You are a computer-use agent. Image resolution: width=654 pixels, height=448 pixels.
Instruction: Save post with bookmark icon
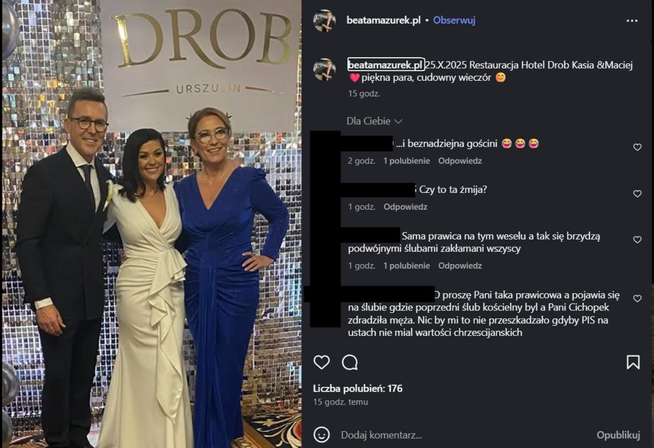[x=633, y=362]
